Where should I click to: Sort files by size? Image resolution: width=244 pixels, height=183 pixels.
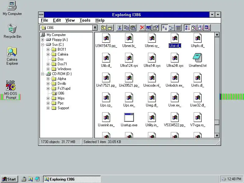point(201,28)
